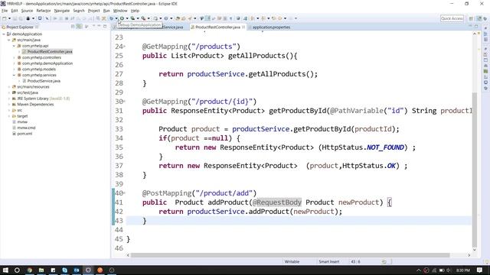
Task: Click the scroll-right arrow of horizontal scrollbar
Action: 469,255
